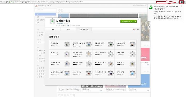Screen dimensions: 186x97
Task: Click the puzzle icon for the YouTube Auto item
Action: pos(89,54)
